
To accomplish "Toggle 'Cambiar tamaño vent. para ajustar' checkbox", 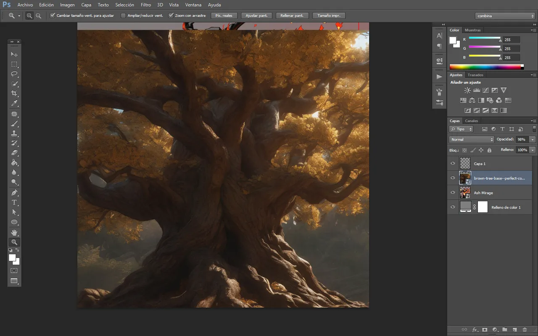I will (x=53, y=16).
